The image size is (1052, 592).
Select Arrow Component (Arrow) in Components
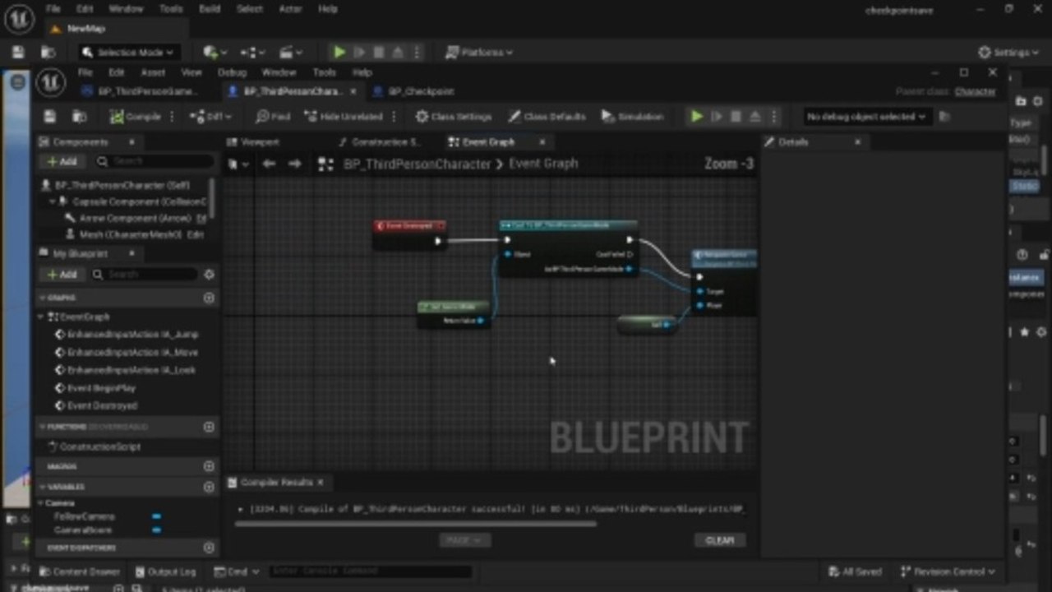click(136, 218)
